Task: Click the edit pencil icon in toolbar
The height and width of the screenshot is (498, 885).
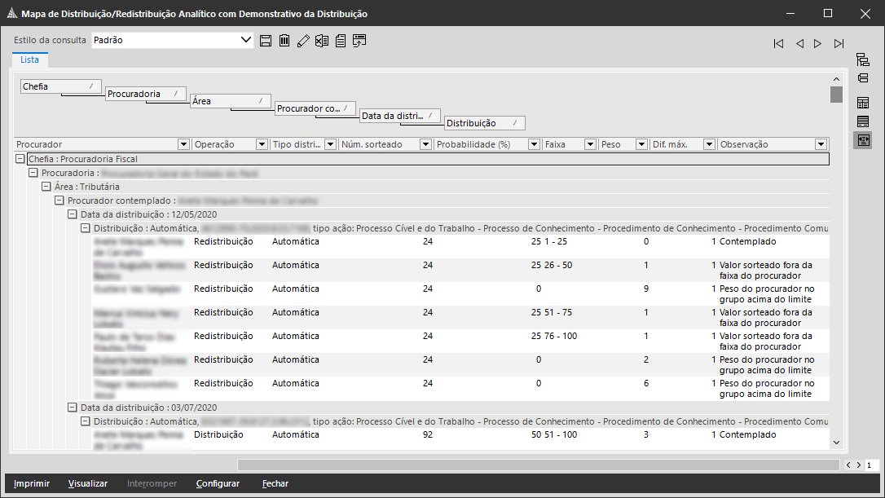Action: pyautogui.click(x=303, y=41)
